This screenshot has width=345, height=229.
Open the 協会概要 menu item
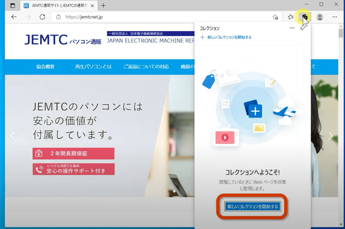point(45,67)
